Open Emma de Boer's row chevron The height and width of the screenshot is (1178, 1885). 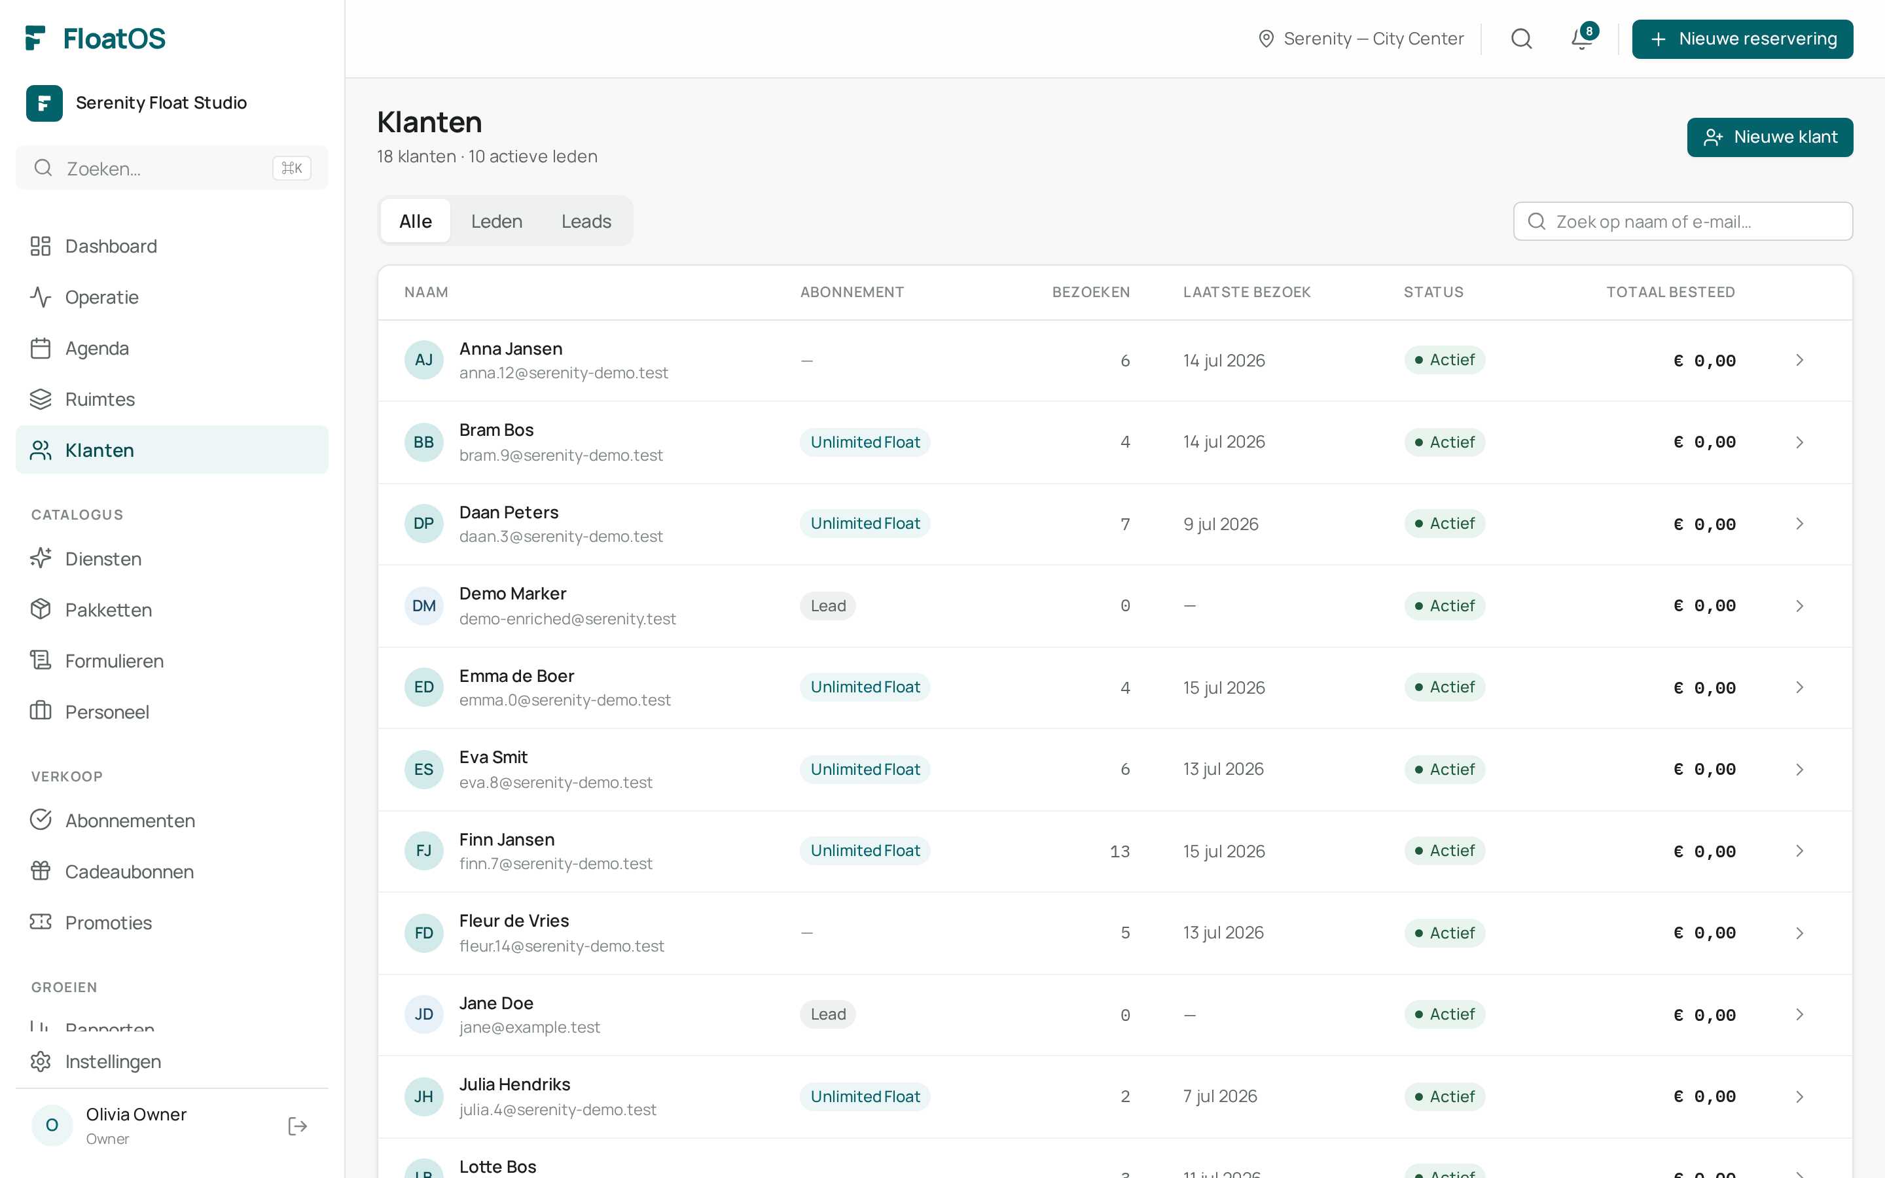[x=1799, y=687]
